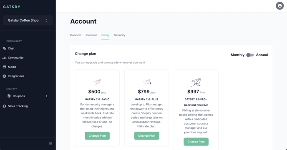
Task: Click the GATSBY logo in sidebar
Action: 12,7
